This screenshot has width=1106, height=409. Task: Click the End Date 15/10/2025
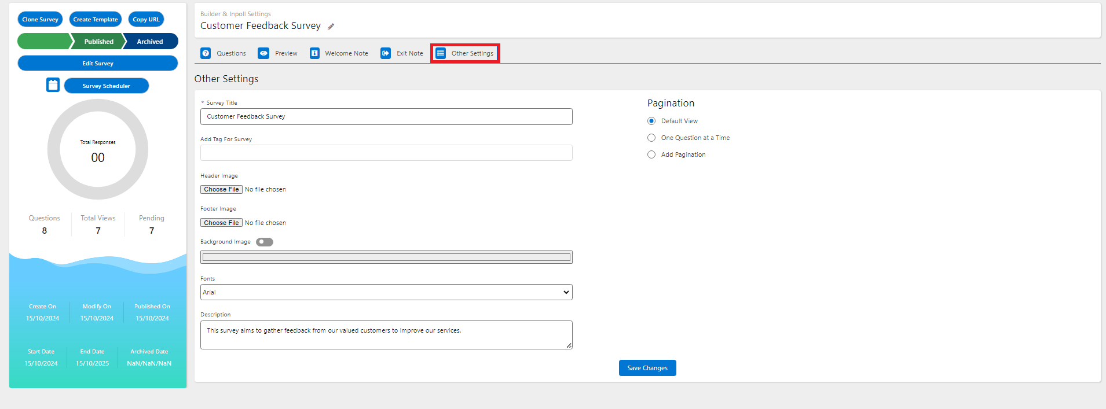(92, 363)
